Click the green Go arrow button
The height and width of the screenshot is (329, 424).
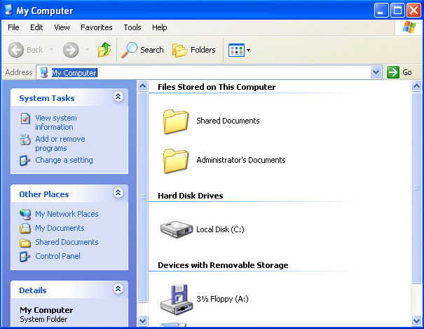(x=393, y=72)
